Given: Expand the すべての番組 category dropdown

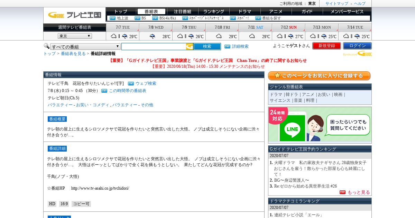Looking at the screenshot, I should [x=85, y=46].
